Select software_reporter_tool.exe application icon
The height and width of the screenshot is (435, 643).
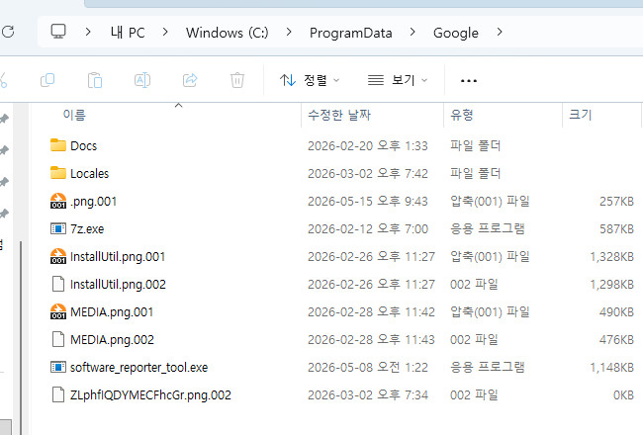58,367
